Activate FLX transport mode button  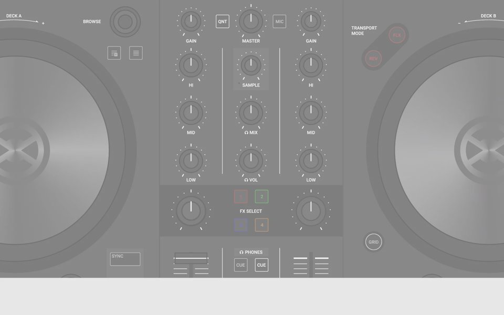coord(397,36)
